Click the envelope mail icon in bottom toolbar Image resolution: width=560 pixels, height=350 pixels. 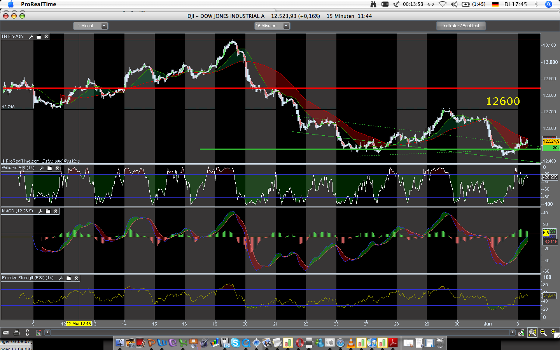point(5,332)
